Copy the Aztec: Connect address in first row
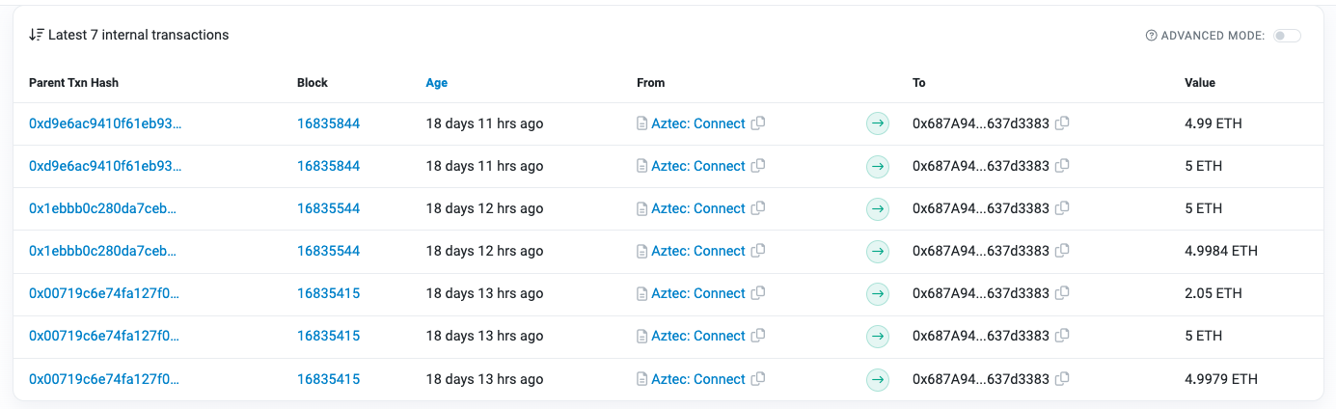 pyautogui.click(x=758, y=123)
